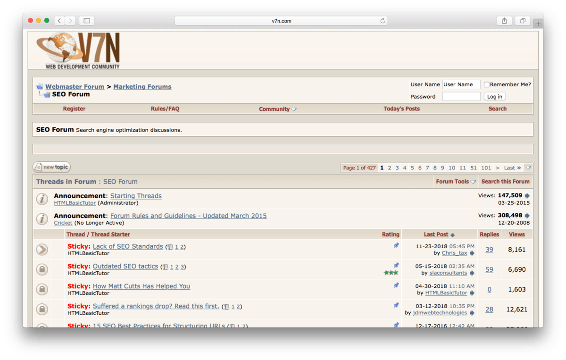Open the Suffered a rankings drop thread
This screenshot has width=566, height=360.
click(156, 306)
